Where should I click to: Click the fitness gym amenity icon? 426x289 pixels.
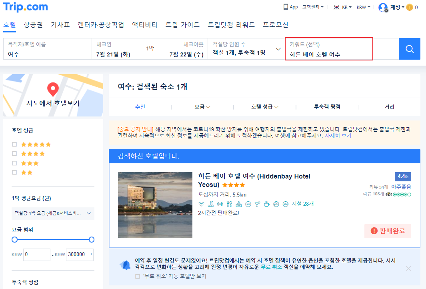point(220,204)
